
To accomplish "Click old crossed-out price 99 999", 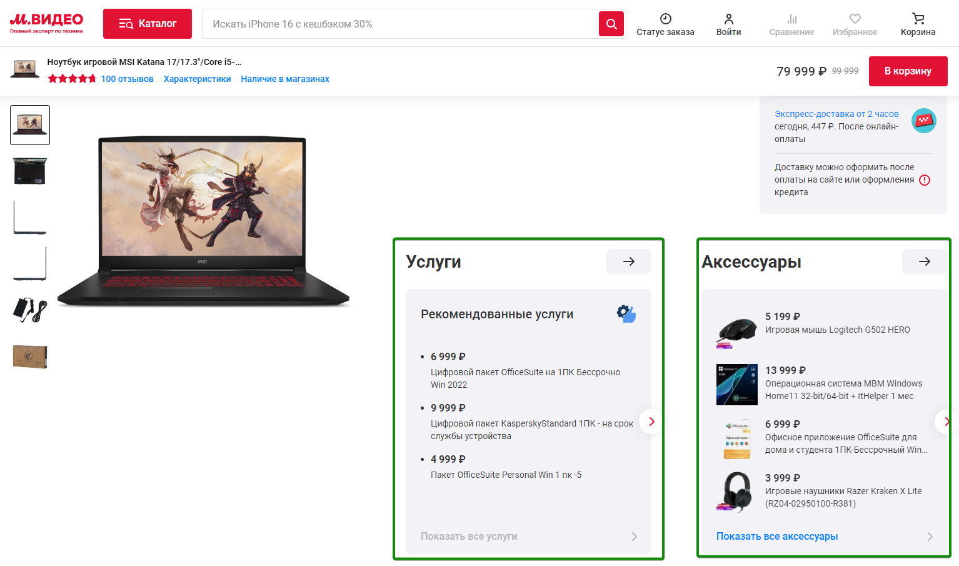I will [x=845, y=71].
